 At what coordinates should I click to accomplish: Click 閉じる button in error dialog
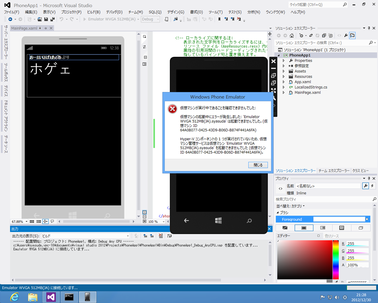pyautogui.click(x=258, y=165)
